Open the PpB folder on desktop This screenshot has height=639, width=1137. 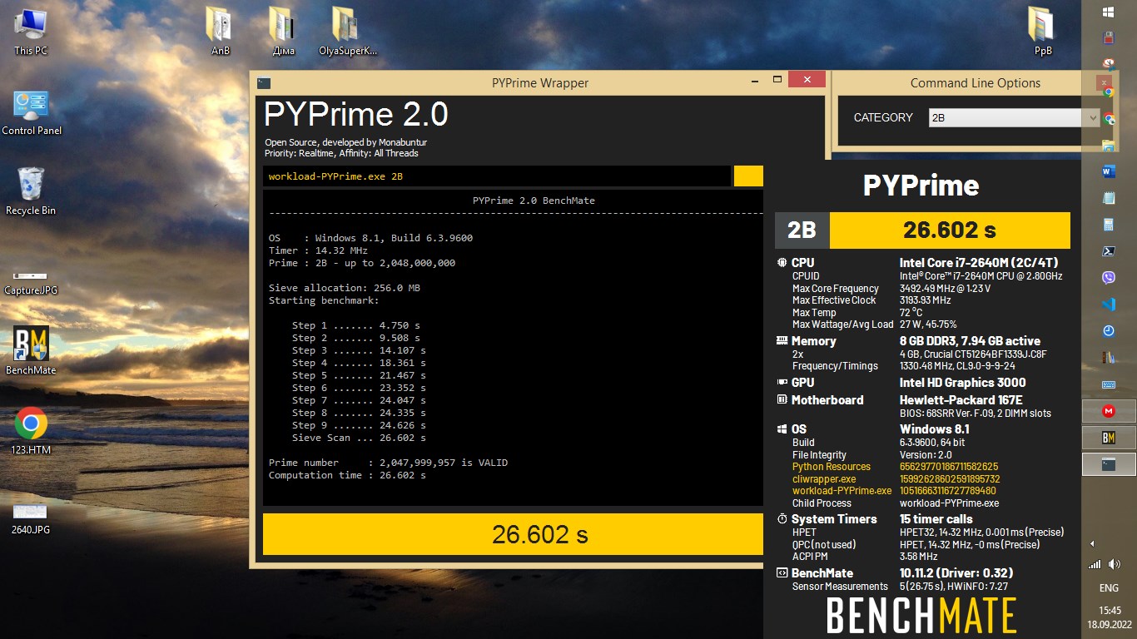[x=1043, y=31]
